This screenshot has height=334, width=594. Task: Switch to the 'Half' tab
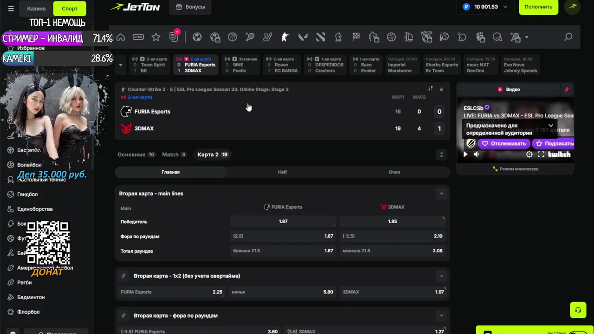(x=282, y=172)
